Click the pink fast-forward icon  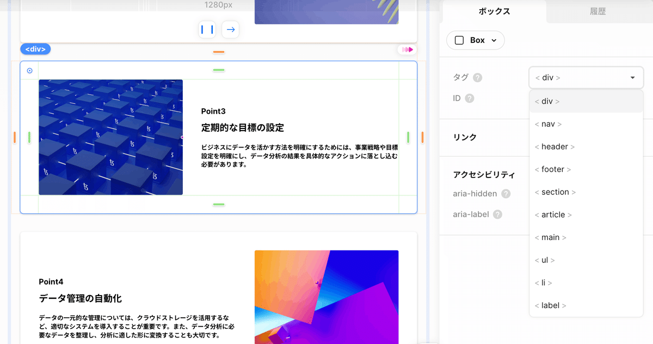pyautogui.click(x=407, y=50)
